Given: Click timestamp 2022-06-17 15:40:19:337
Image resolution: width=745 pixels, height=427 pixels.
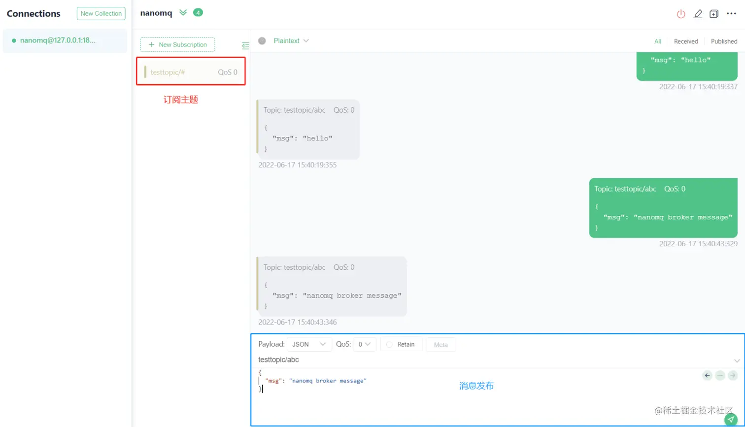Looking at the screenshot, I should (x=699, y=87).
